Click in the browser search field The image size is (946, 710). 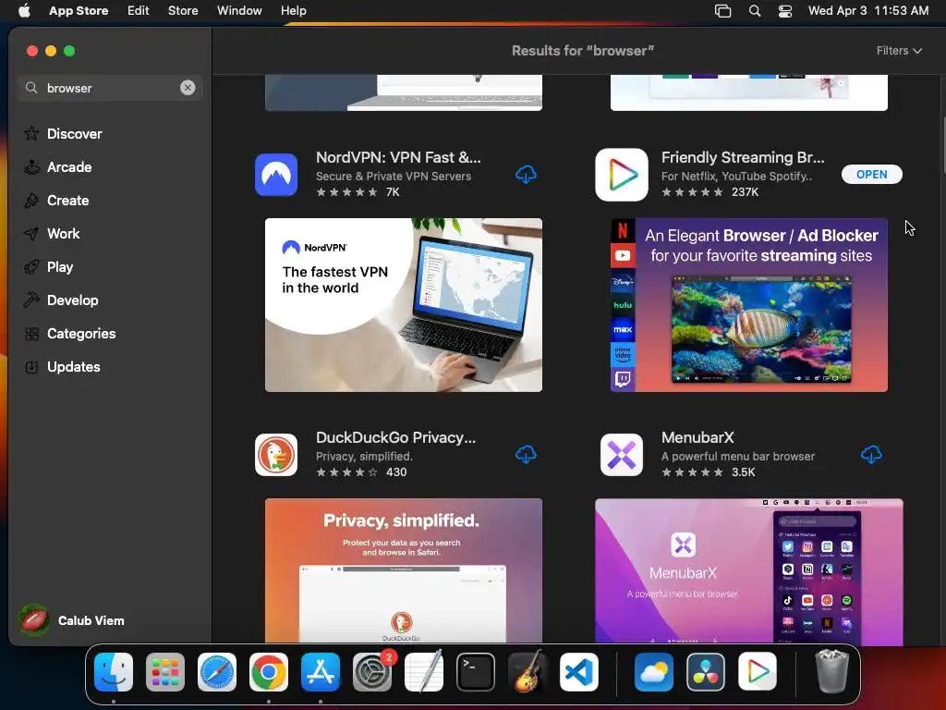tap(110, 88)
